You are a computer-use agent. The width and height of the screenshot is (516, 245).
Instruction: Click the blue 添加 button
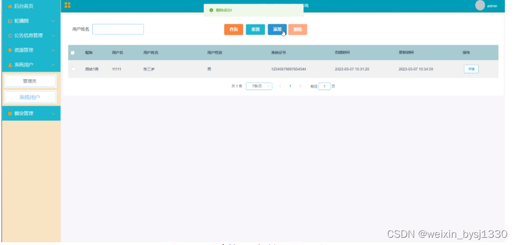tap(277, 29)
